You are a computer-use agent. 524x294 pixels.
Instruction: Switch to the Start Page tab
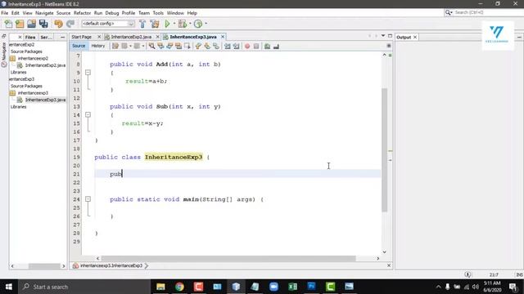tap(82, 37)
